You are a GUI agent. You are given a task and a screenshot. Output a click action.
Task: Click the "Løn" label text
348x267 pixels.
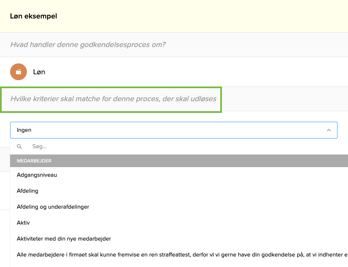coord(40,72)
